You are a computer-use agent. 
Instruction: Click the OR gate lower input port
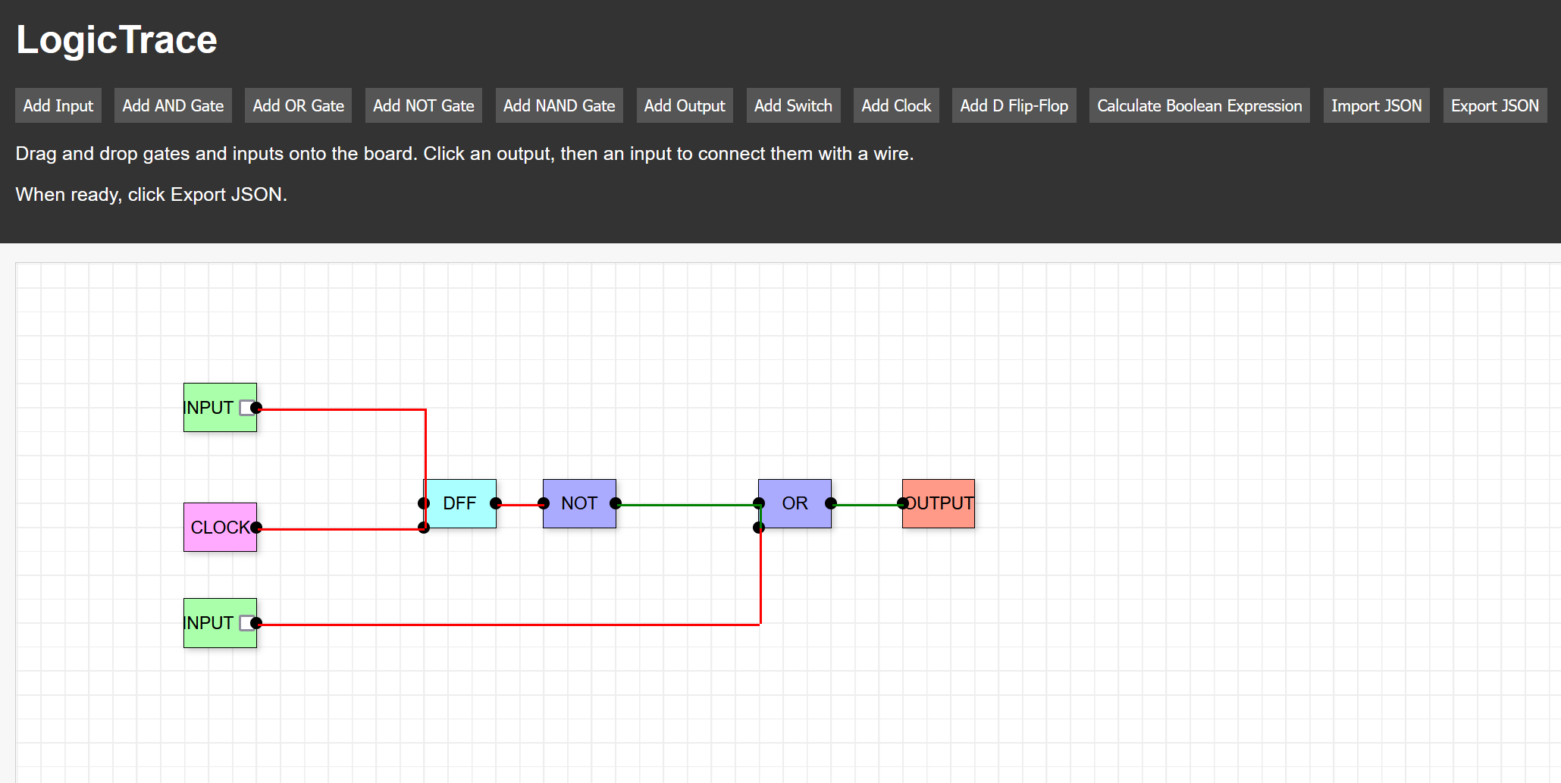(759, 528)
